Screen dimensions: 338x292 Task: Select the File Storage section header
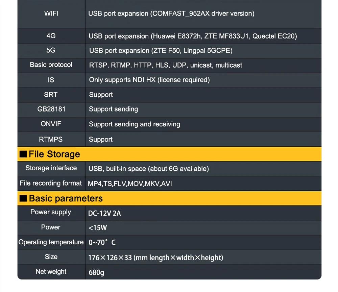pos(54,154)
